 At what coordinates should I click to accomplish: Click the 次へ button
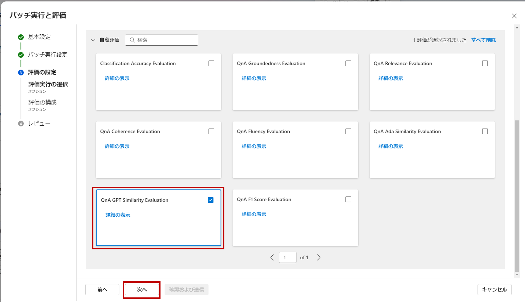click(141, 289)
